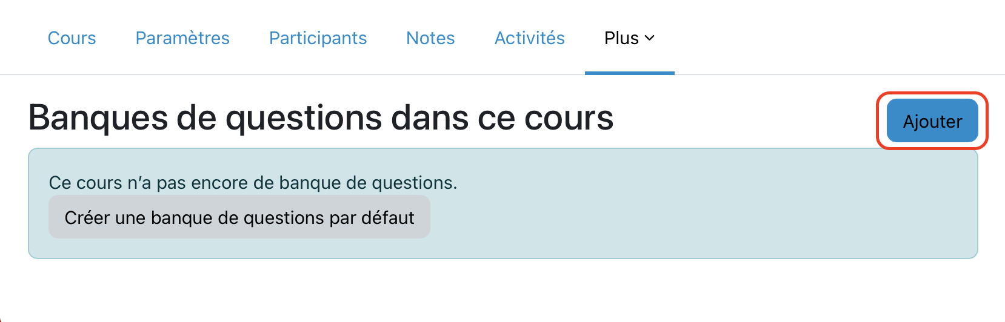Click the last word 'cours' in the heading
Image resolution: width=1005 pixels, height=322 pixels.
tap(569, 117)
